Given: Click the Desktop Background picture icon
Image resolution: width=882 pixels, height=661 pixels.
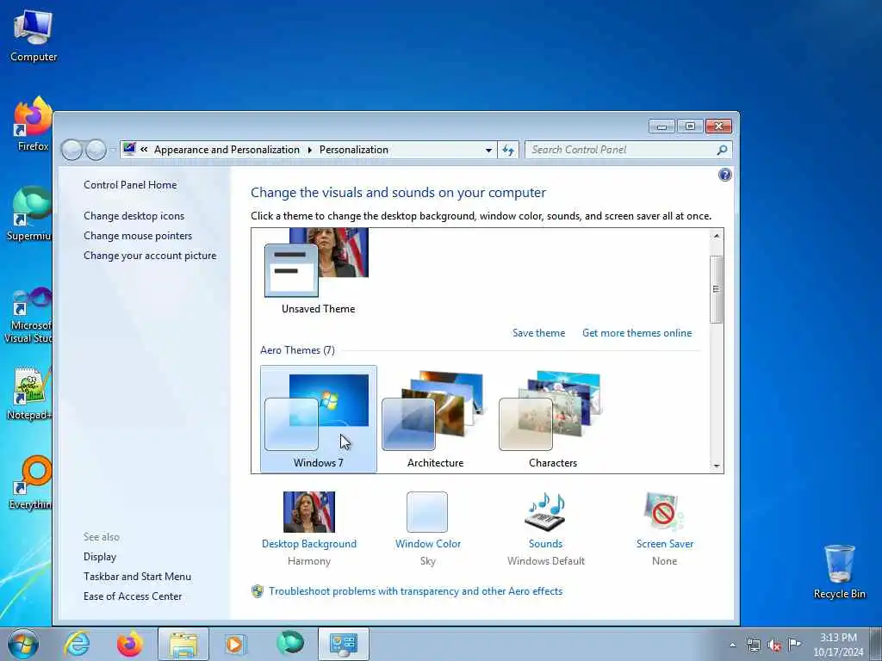Looking at the screenshot, I should coord(309,512).
